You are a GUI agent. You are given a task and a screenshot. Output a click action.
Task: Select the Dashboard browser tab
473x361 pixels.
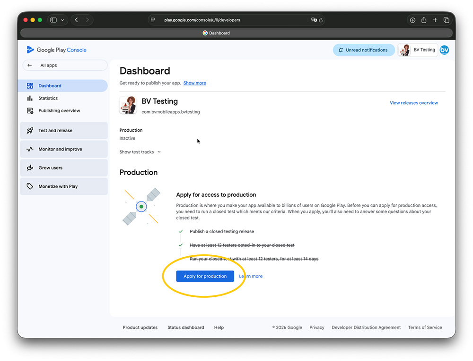click(236, 33)
